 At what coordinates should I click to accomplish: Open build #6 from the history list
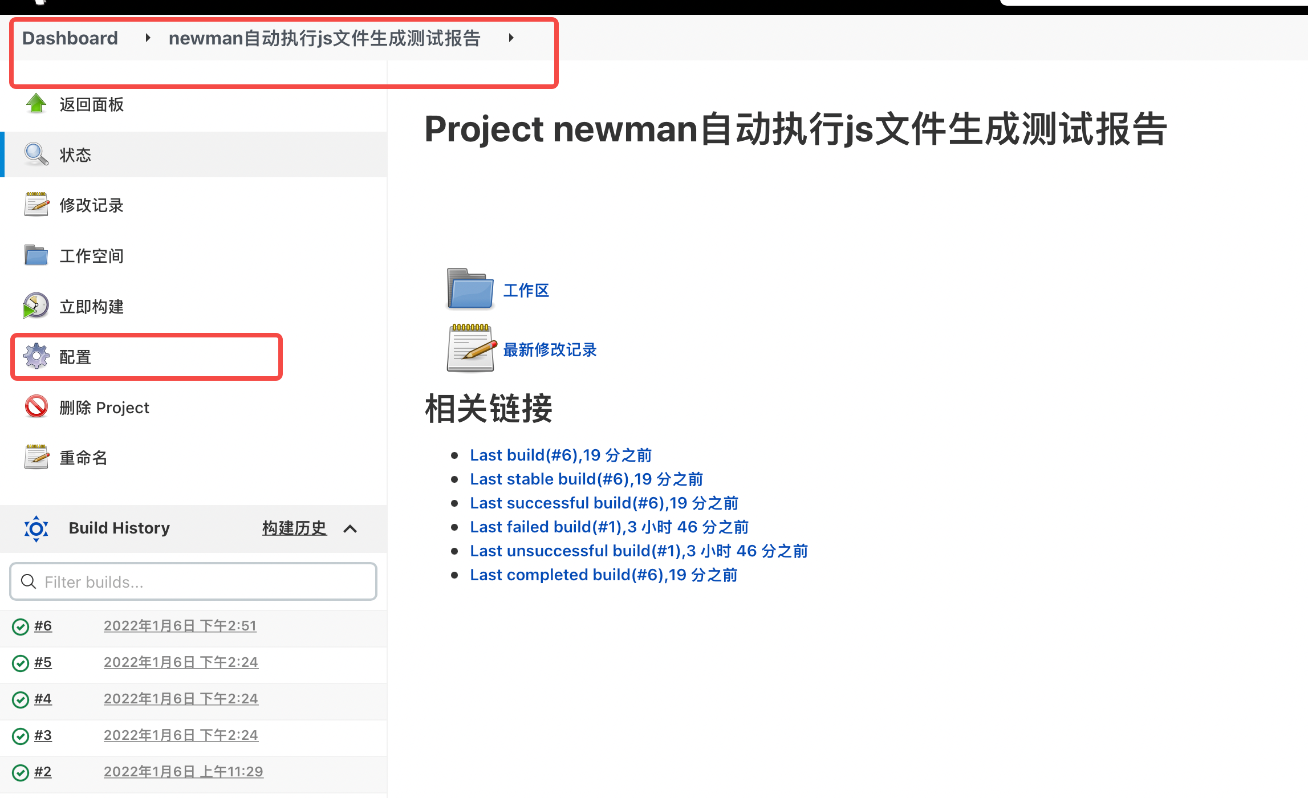(x=43, y=626)
